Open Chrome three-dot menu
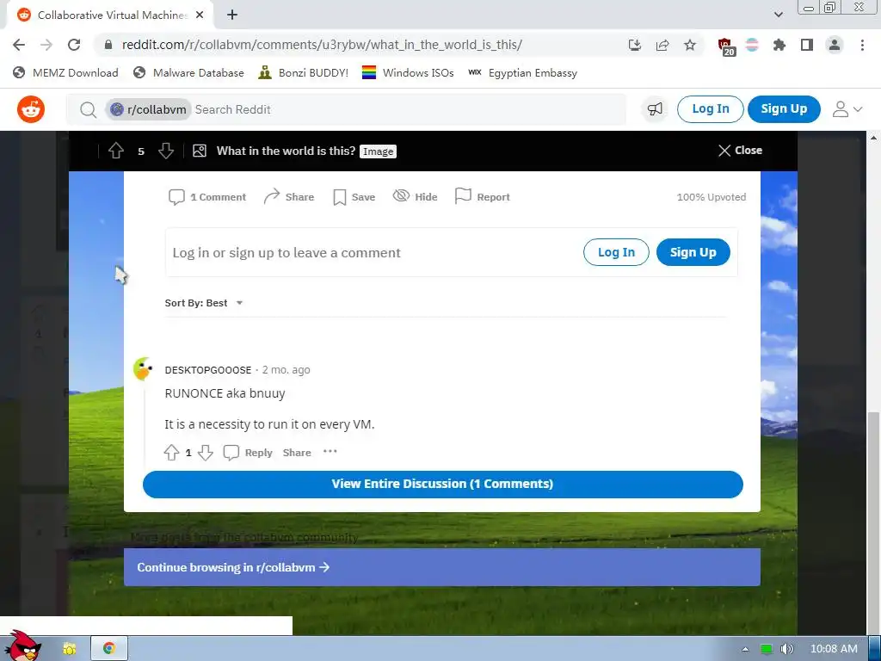The height and width of the screenshot is (661, 881). (x=862, y=45)
